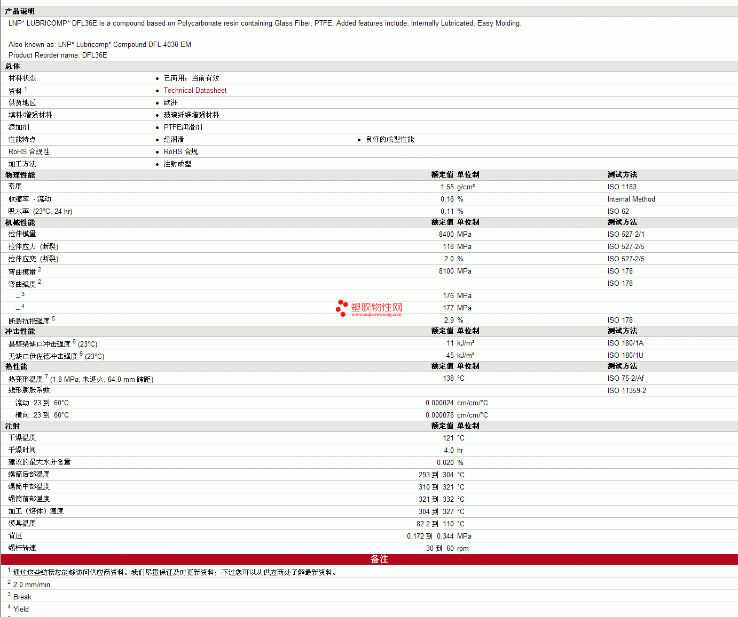Viewport: 738px width, 617px height.
Task: Click the red 备注 notes banner
Action: (369, 559)
